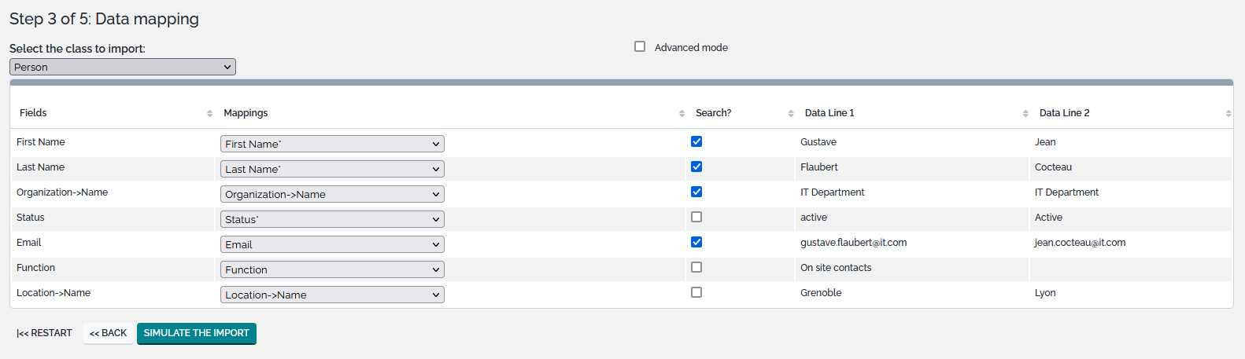Sort table by Fields column arrows
The width and height of the screenshot is (1245, 359).
tap(209, 114)
